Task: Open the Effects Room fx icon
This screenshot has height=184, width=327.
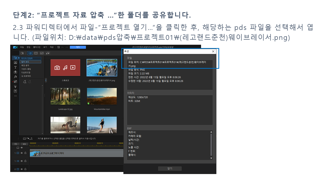Action: (x=15, y=77)
